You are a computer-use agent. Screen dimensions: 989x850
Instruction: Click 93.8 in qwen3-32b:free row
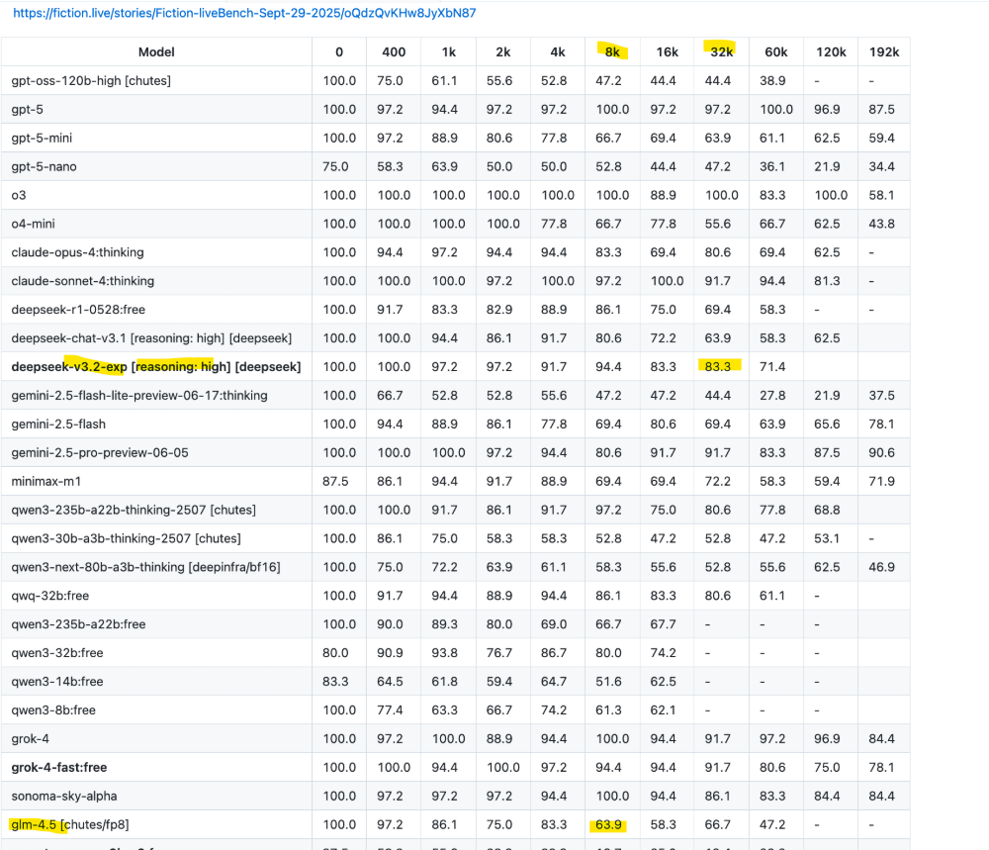click(x=445, y=653)
